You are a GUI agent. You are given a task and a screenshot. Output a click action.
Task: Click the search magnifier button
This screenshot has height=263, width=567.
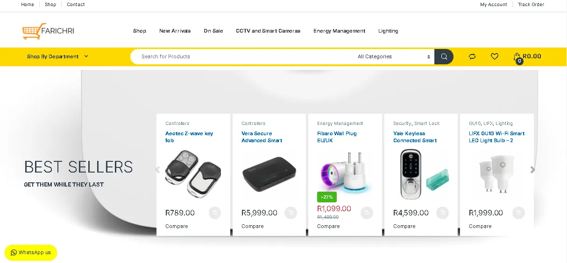(444, 56)
